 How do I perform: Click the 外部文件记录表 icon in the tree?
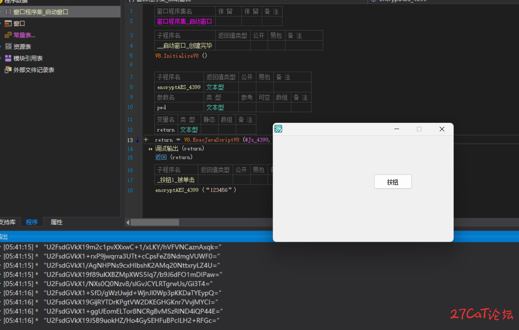click(8, 70)
